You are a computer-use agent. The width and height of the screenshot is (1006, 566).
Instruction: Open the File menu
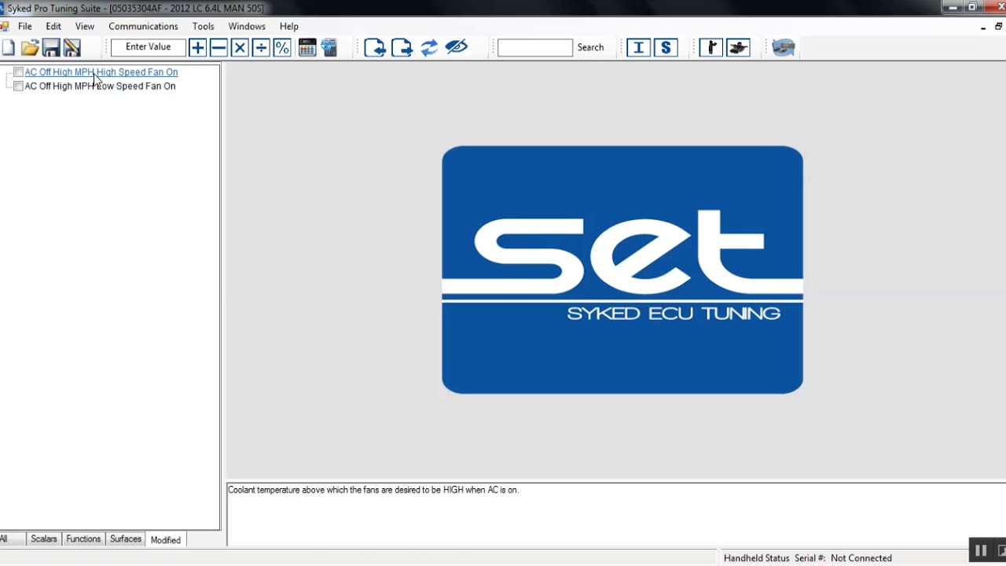[x=25, y=26]
